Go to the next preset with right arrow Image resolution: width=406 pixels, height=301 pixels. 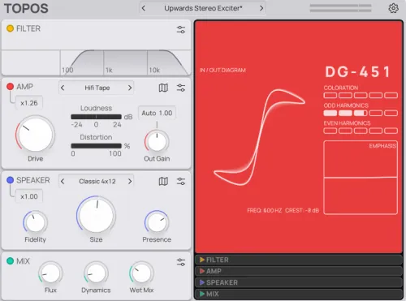[261, 8]
